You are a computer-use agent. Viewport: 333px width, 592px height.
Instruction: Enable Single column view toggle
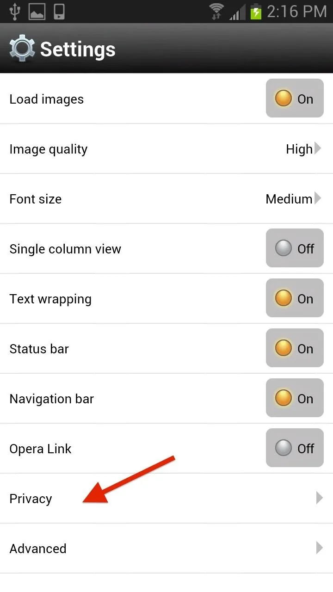pyautogui.click(x=295, y=248)
